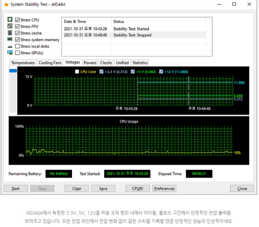Maximize the AIDA64 window
259x227 pixels.
234,4
